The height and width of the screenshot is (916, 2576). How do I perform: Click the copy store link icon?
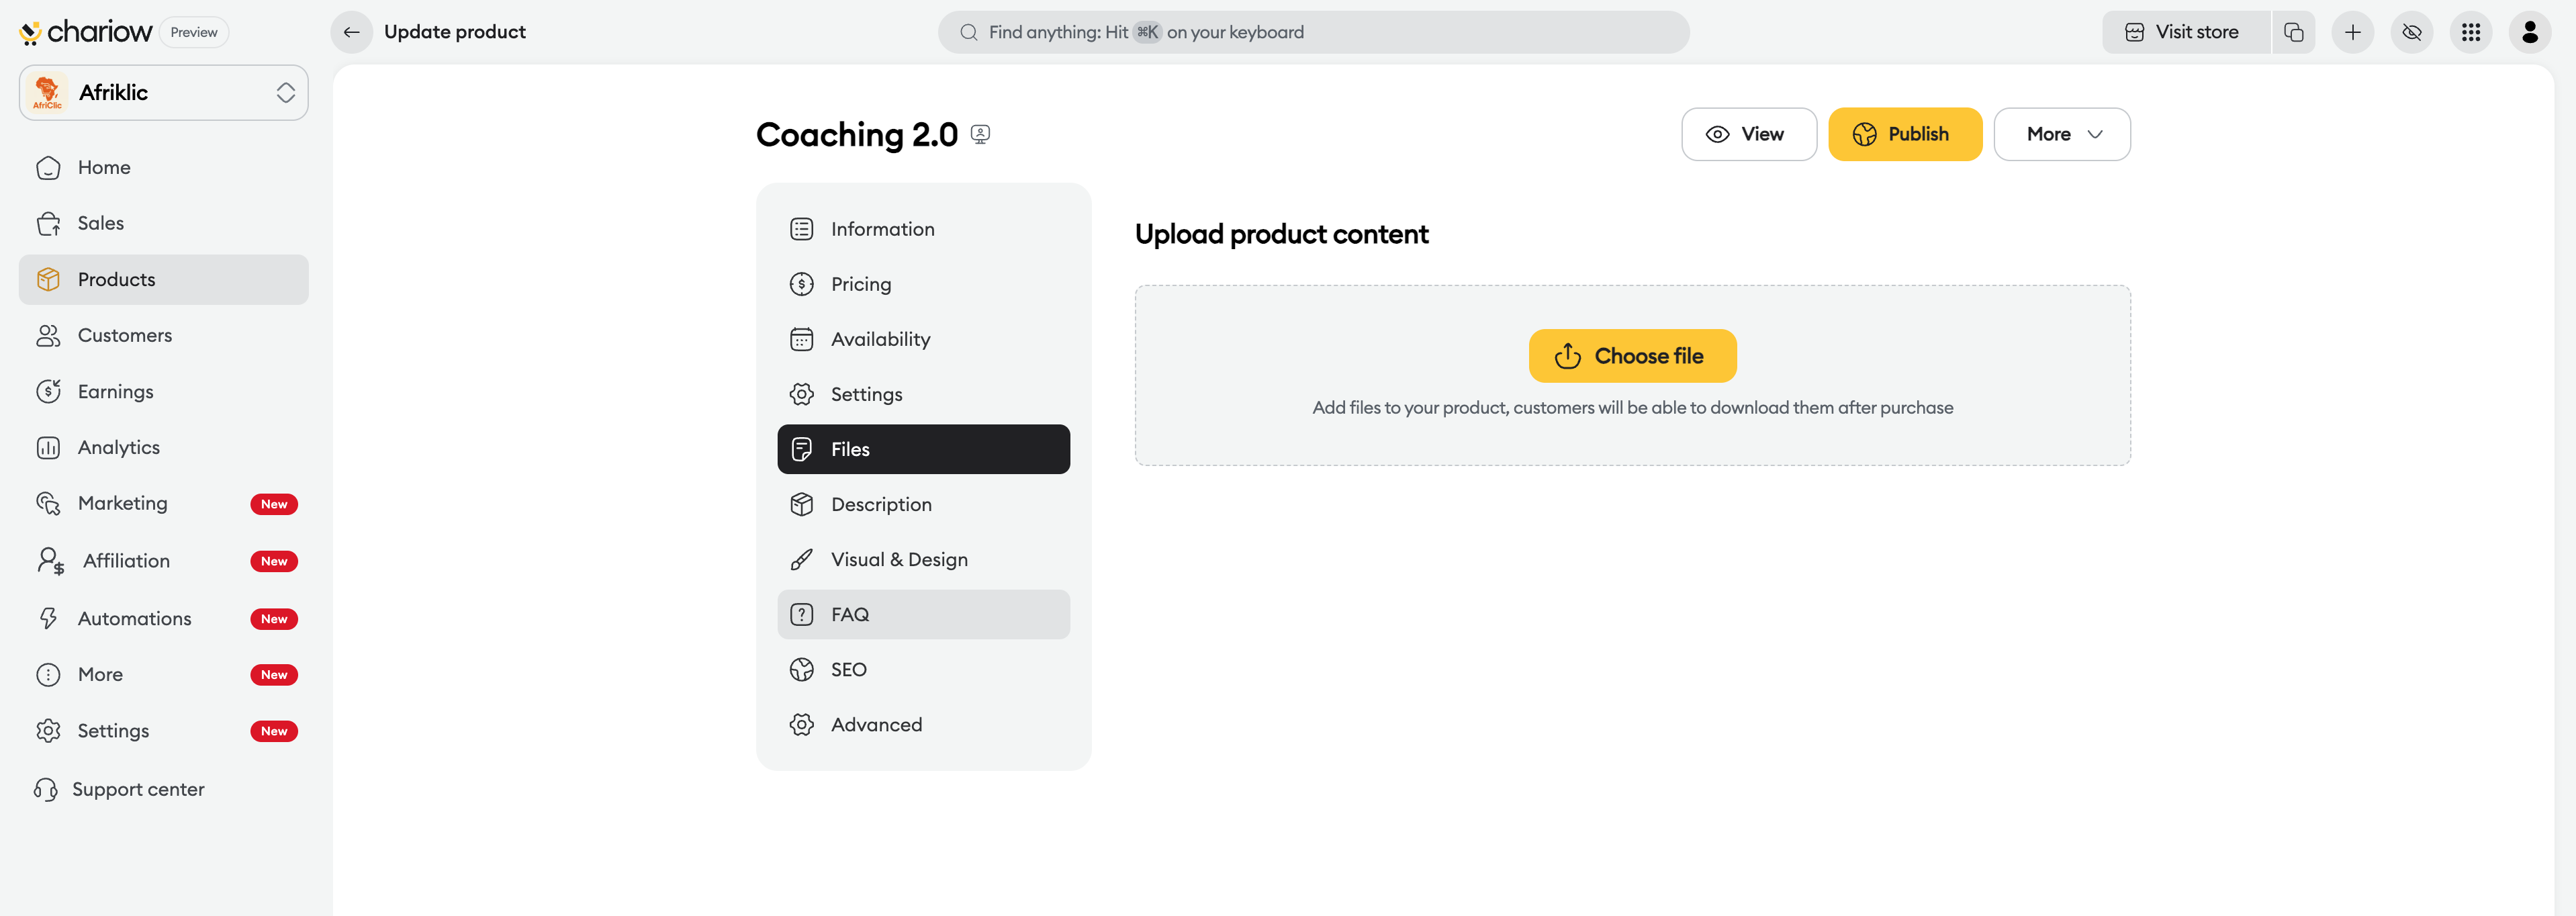click(x=2293, y=32)
